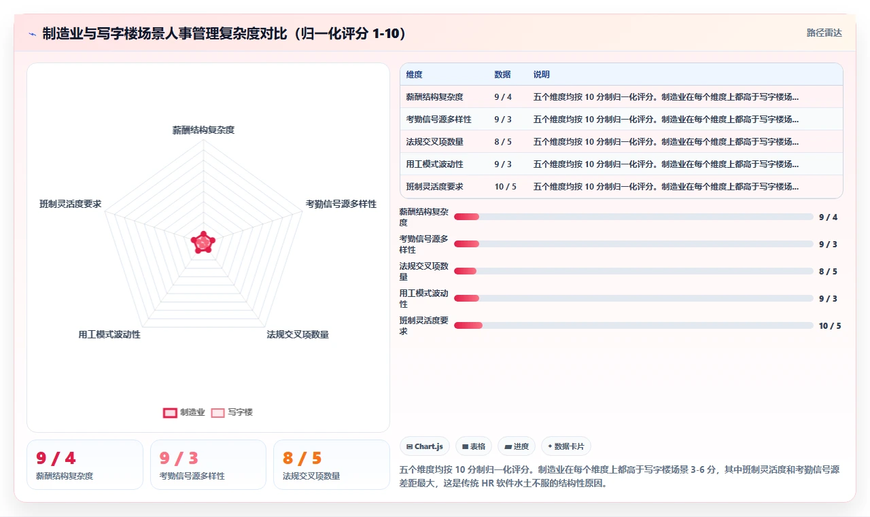Viewport: 870px width, 517px height.
Task: Click the 制造业 legend color box
Action: (x=170, y=412)
